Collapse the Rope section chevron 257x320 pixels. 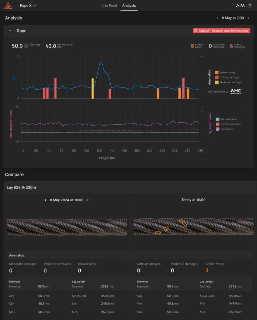10,31
